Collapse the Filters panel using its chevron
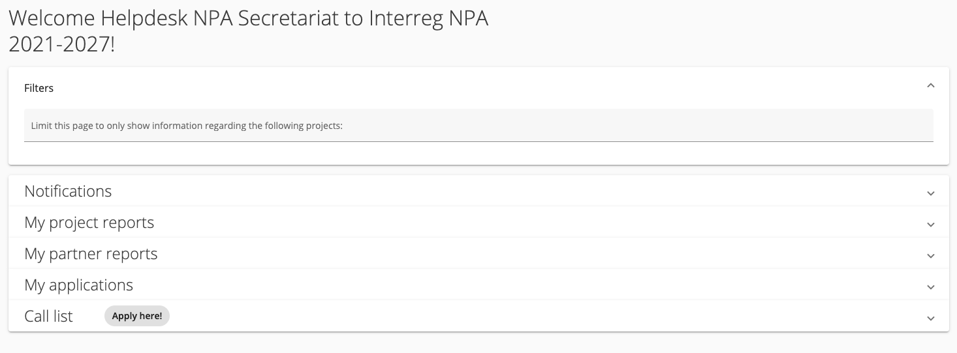This screenshot has width=957, height=353. tap(931, 85)
